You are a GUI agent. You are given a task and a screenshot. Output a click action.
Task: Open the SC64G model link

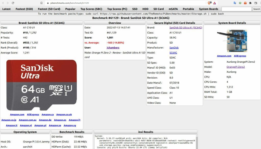173,53
